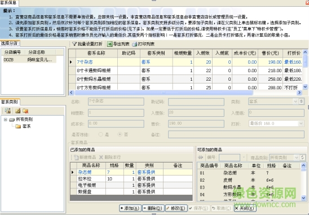Switch to the 套系信息 tab
This screenshot has width=309, height=215.
point(8,2)
